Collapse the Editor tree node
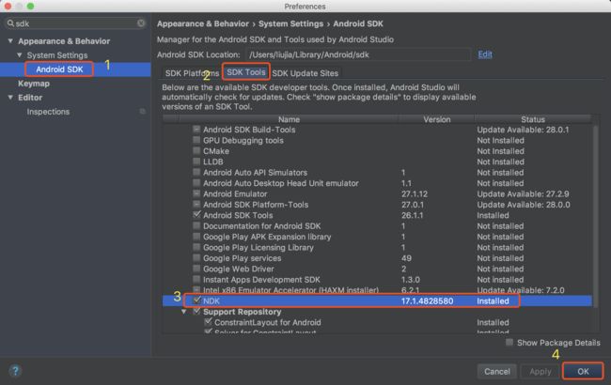Screen dimensions: 611x385 pos(10,98)
